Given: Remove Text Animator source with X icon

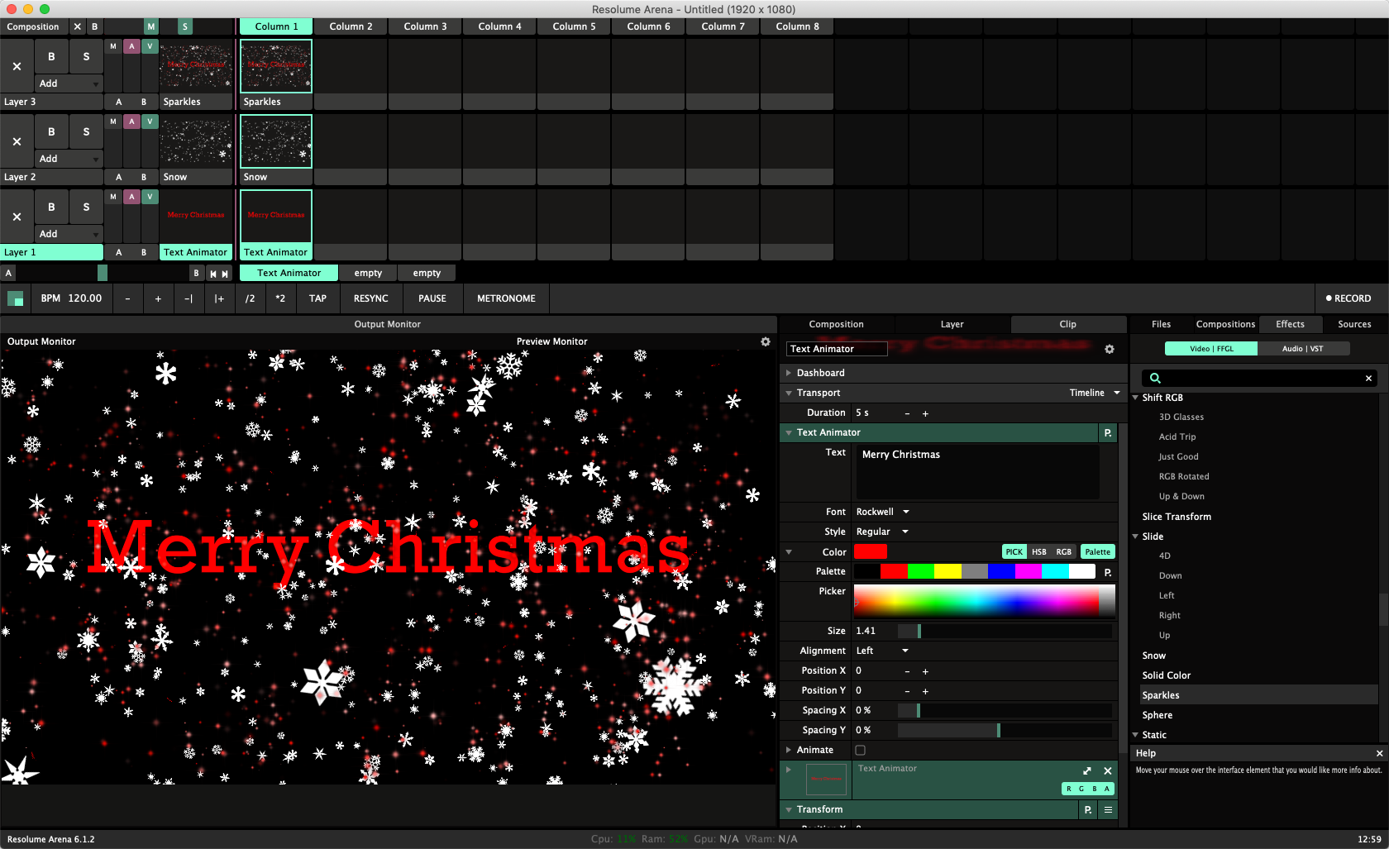Looking at the screenshot, I should pos(1108,770).
